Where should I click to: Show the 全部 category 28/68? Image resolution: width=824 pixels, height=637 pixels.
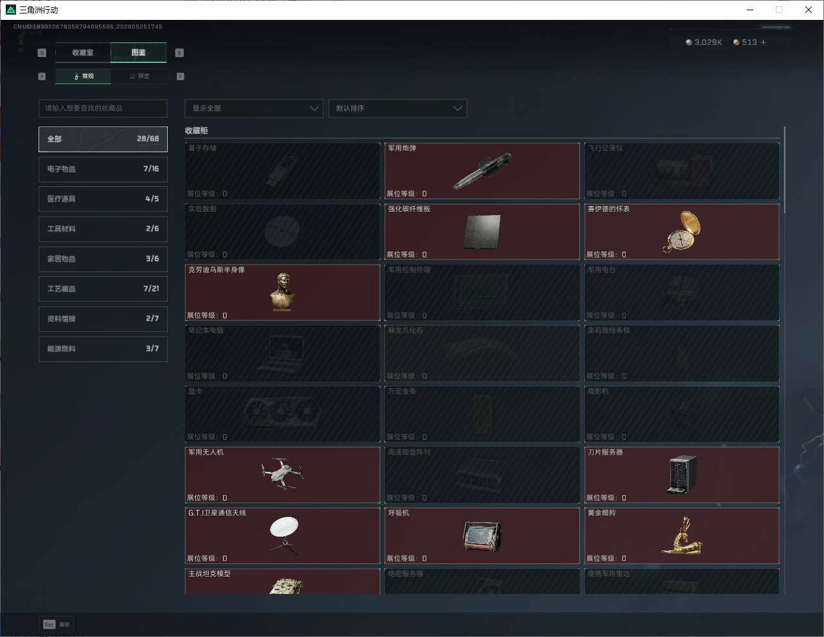[103, 139]
